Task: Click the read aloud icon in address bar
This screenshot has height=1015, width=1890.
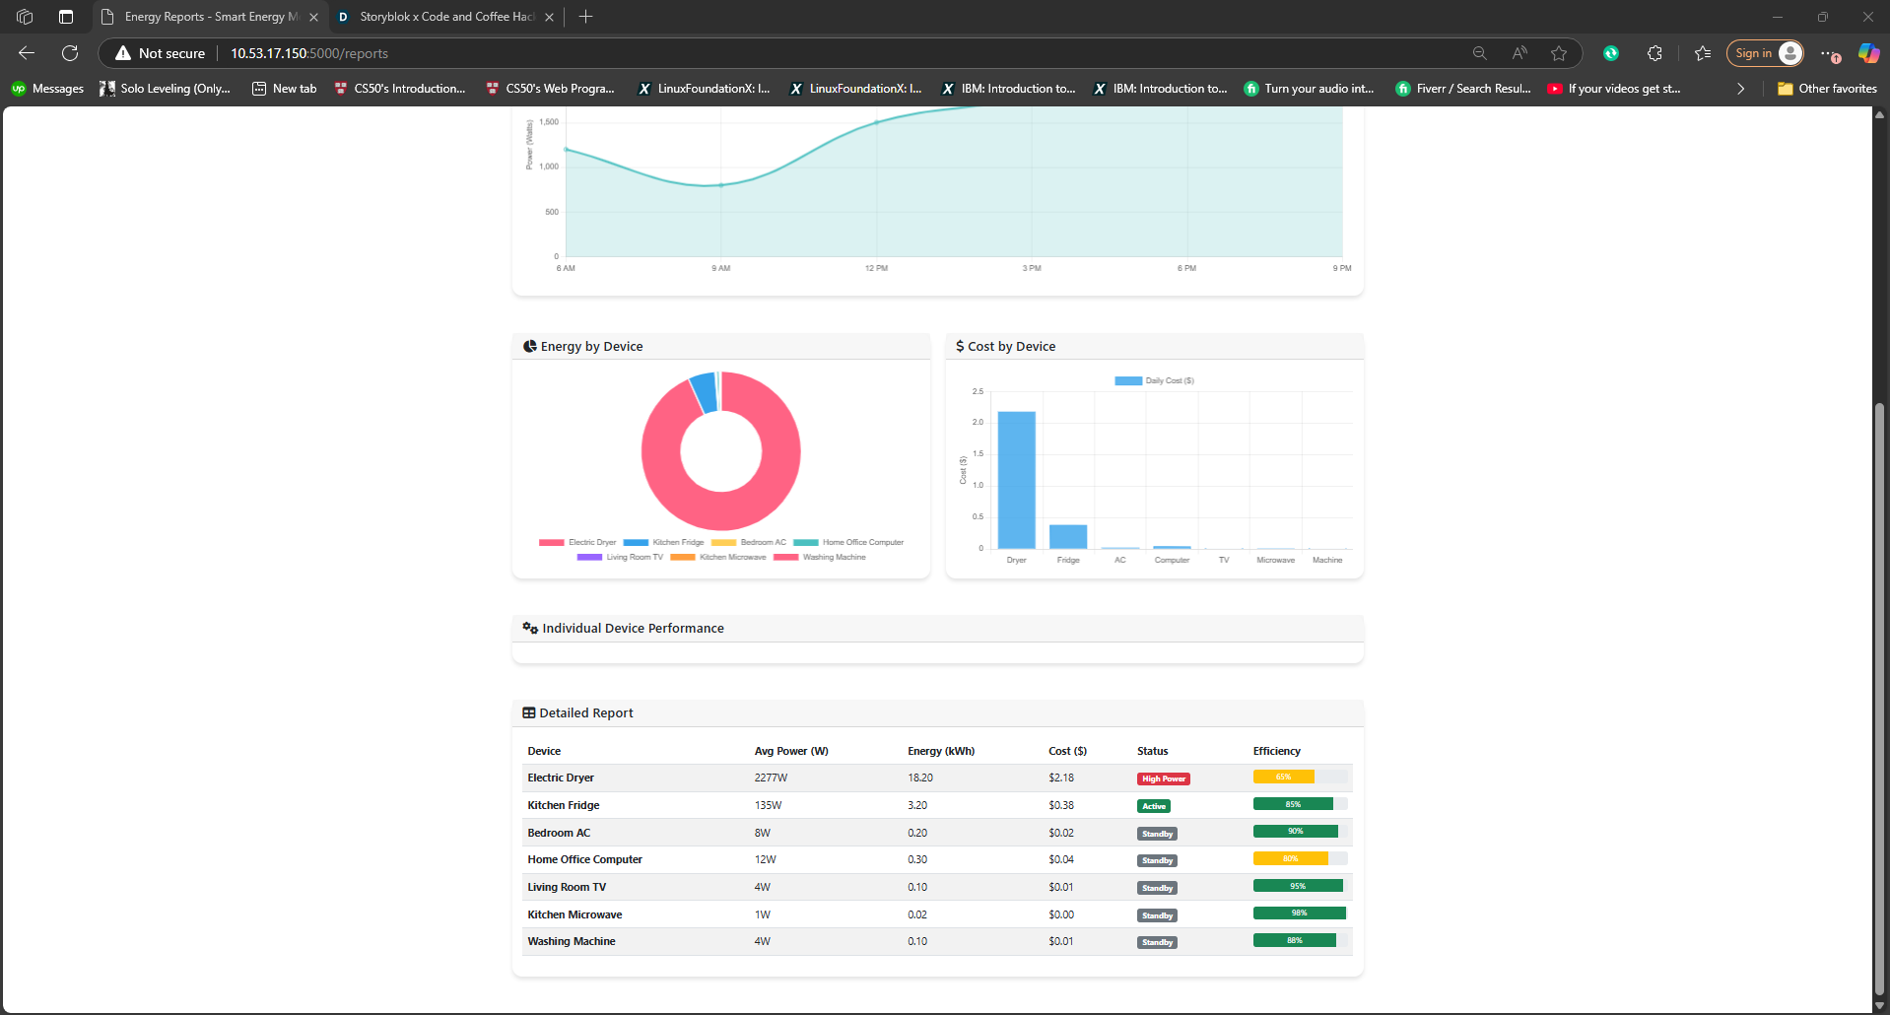Action: pos(1519,53)
